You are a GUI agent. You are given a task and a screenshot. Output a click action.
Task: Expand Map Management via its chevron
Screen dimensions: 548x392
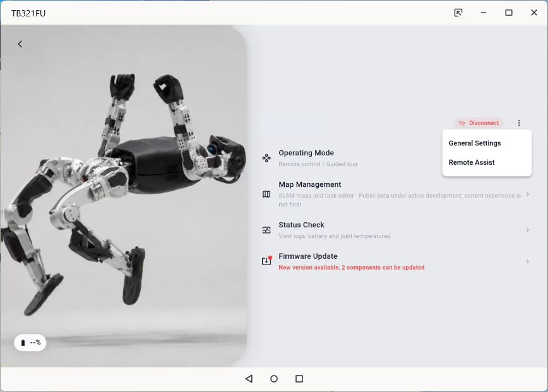527,194
